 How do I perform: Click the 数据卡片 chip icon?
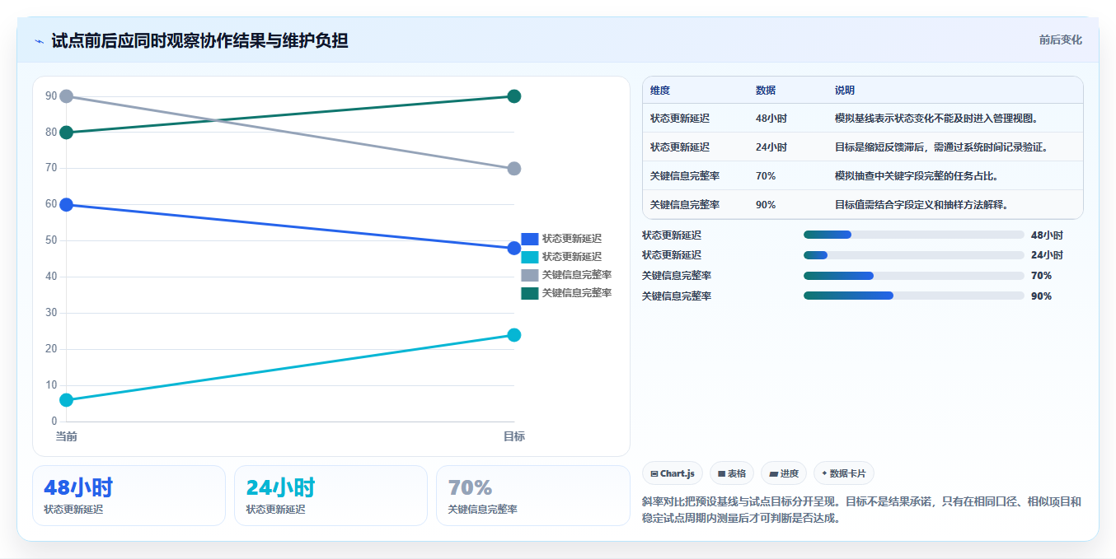tap(824, 473)
